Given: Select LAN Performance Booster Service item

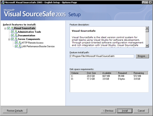Looking at the screenshot, I should point(38,46).
